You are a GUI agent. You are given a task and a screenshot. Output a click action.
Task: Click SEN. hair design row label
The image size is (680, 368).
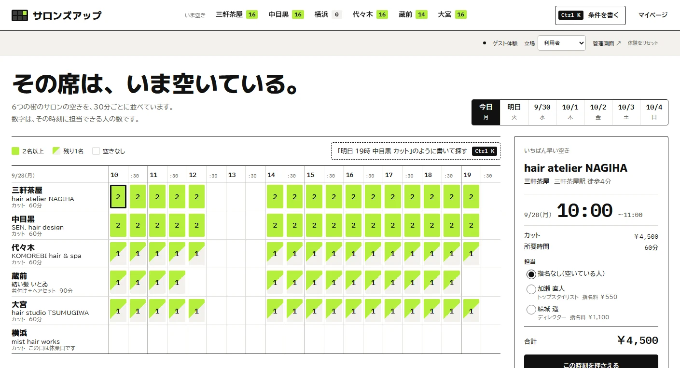point(38,227)
